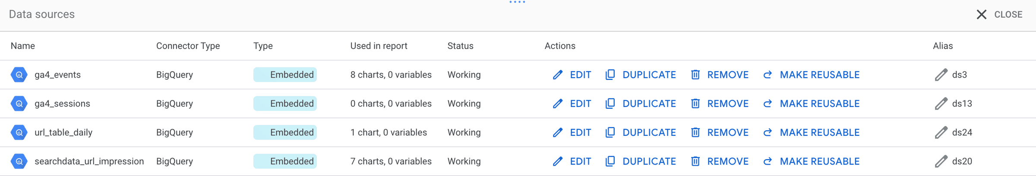Click the panel drag handle dots

pyautogui.click(x=517, y=2)
